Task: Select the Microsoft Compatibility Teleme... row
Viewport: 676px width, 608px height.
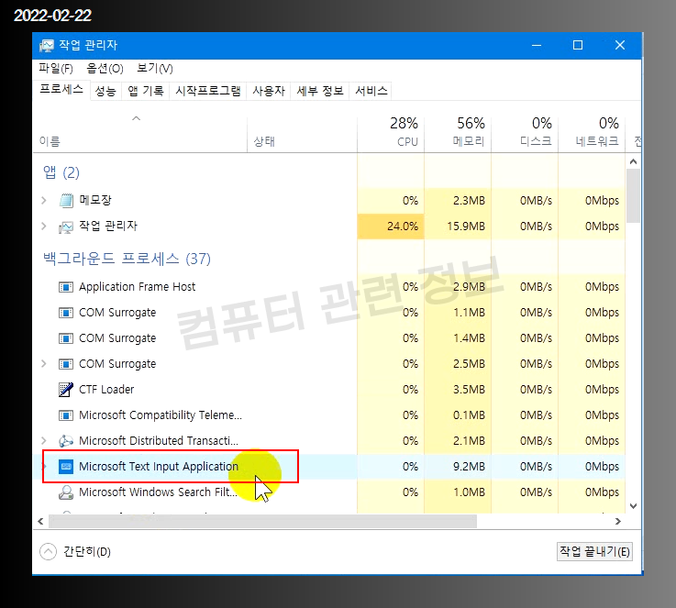Action: click(x=329, y=415)
